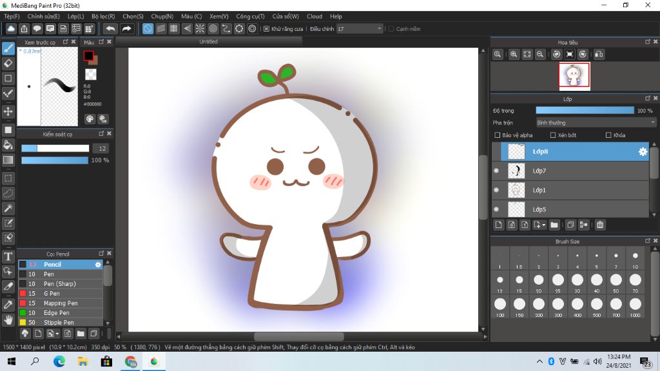This screenshot has height=371, width=660.
Task: Hide the Lớp7 layer
Action: pos(496,171)
